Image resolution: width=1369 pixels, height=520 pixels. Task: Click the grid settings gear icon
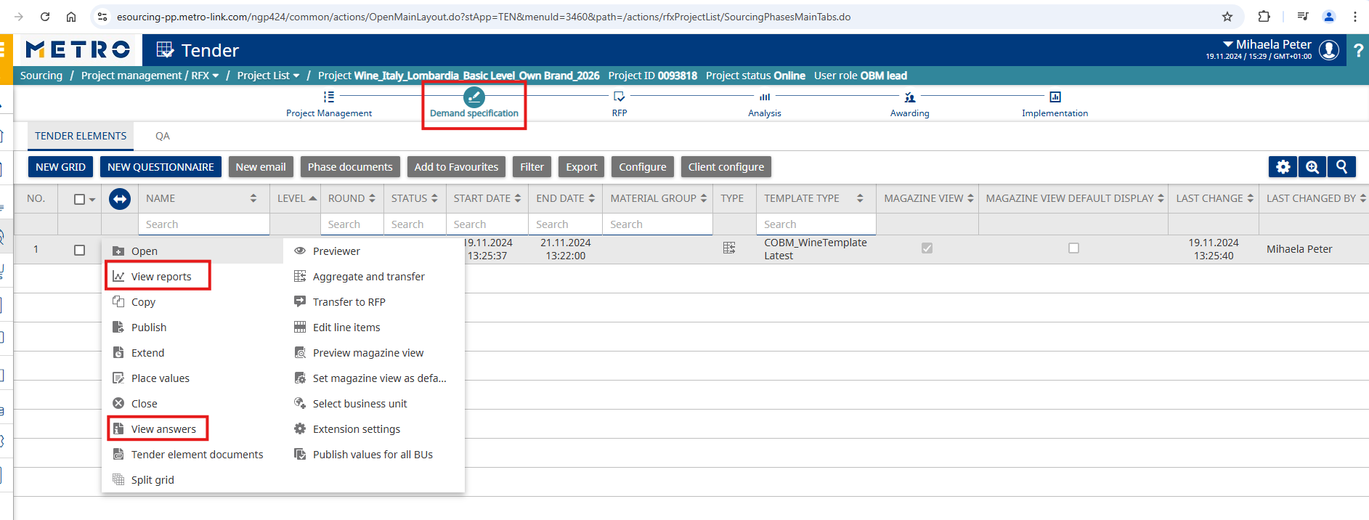1283,167
